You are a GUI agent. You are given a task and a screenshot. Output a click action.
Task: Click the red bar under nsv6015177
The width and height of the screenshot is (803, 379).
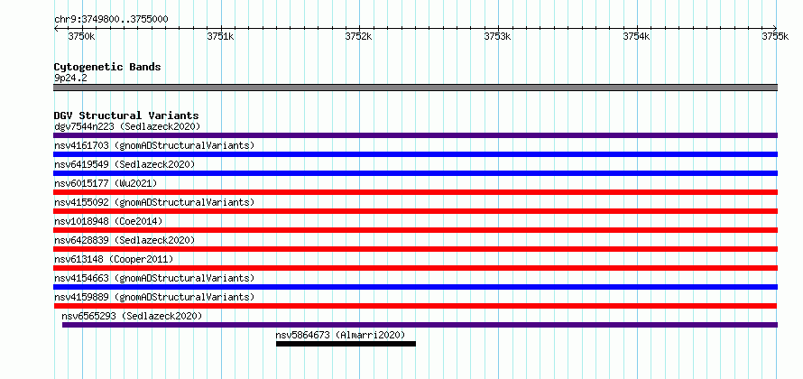[415, 192]
